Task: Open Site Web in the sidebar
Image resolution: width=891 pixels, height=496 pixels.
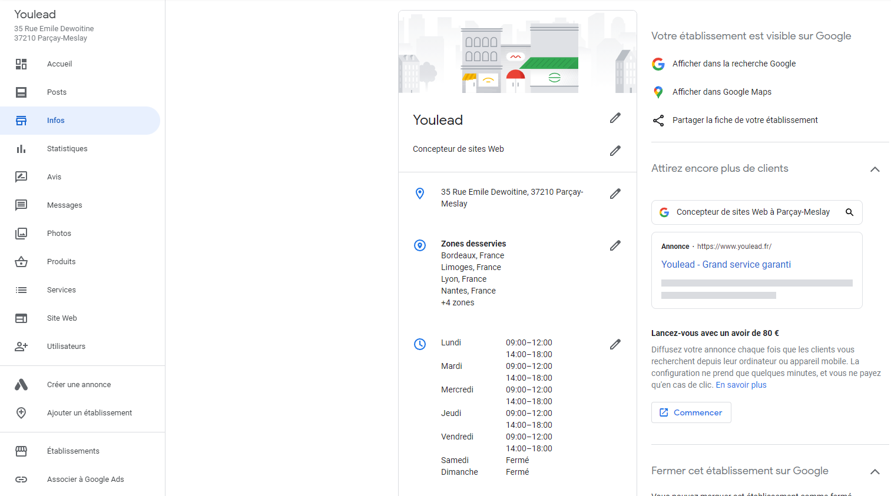Action: (80, 318)
